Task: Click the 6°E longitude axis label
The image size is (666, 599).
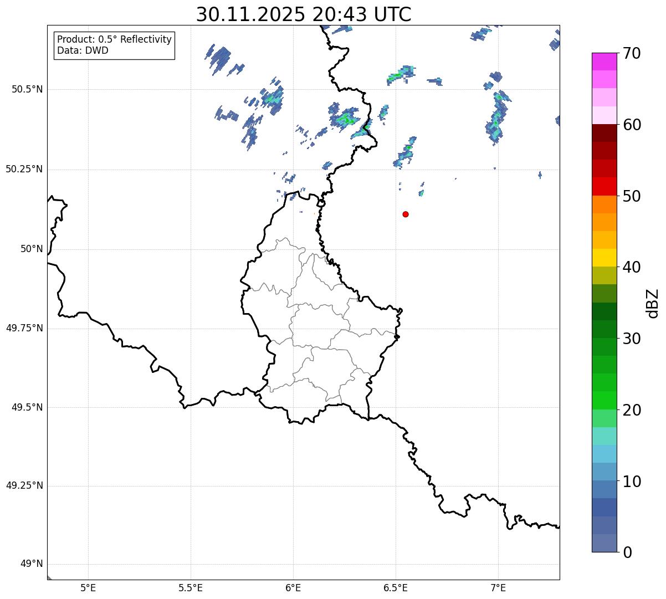Action: tap(293, 588)
